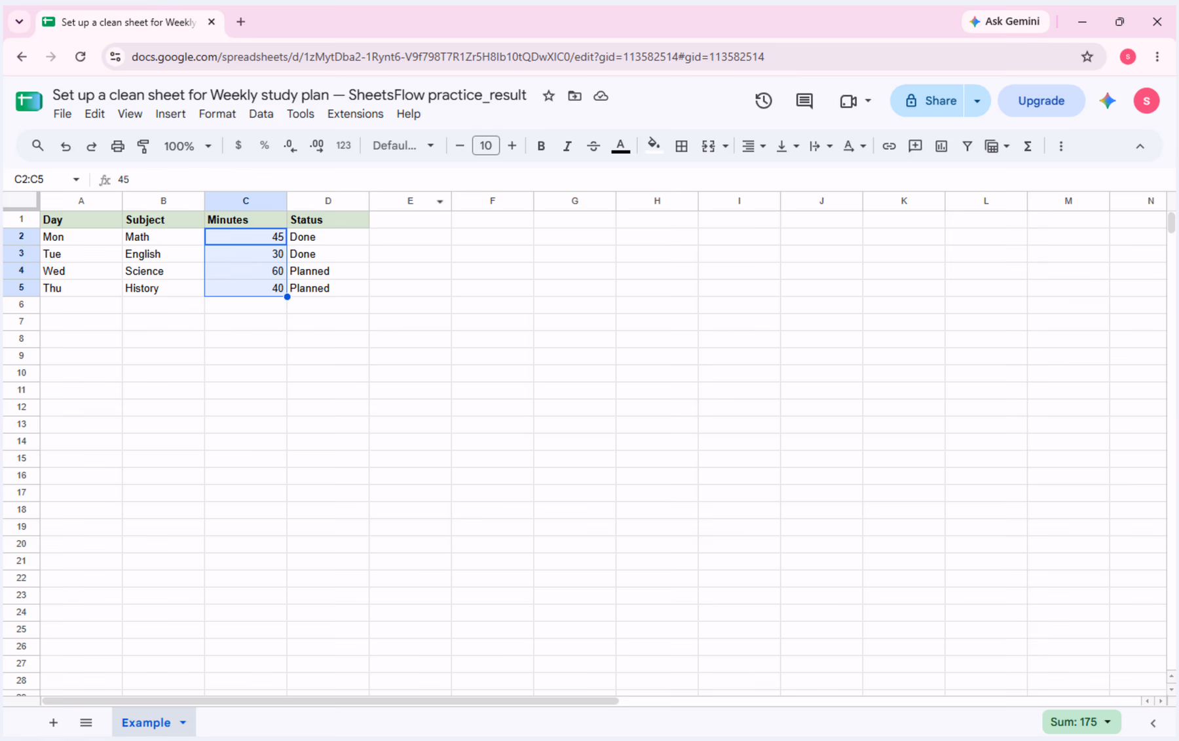Open the Functions sigma menu
Viewport: 1179px width, 741px height.
click(x=1028, y=146)
